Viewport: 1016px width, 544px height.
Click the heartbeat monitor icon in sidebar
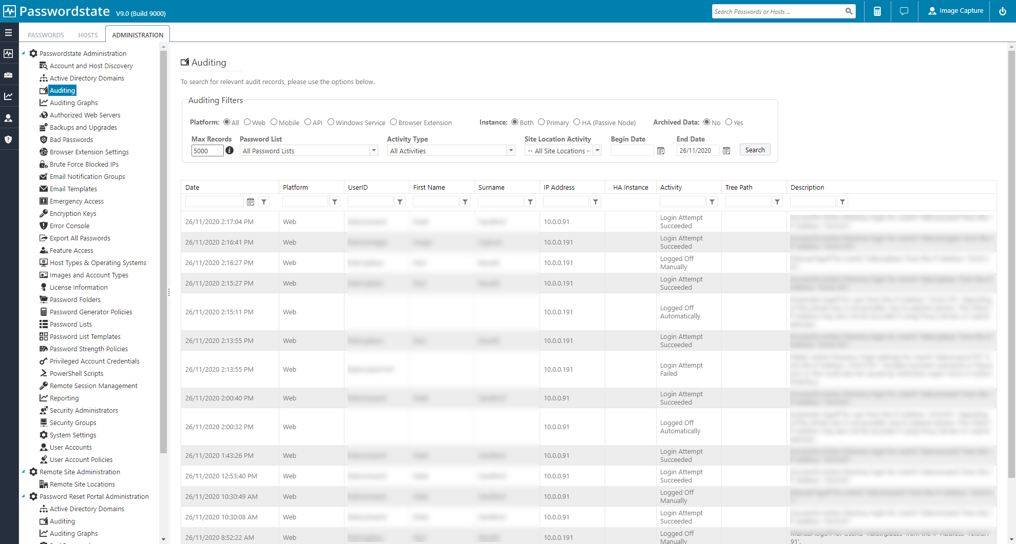point(8,53)
